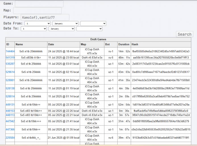Viewport: 197px width, 146px height.
Task: Open game ID 447942 link
Action: (10, 121)
